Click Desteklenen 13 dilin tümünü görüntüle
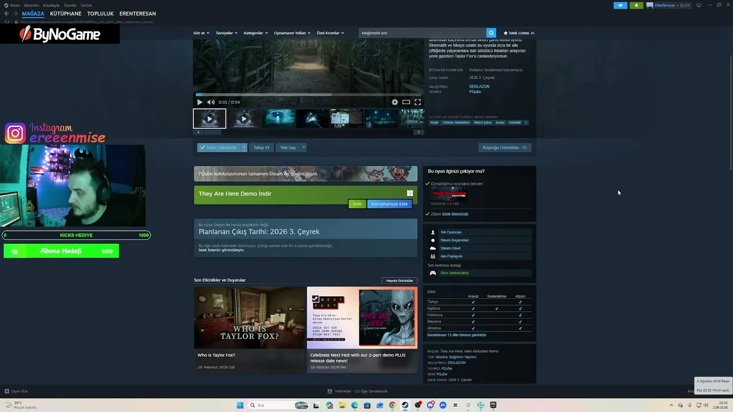The height and width of the screenshot is (412, 733). point(456,335)
